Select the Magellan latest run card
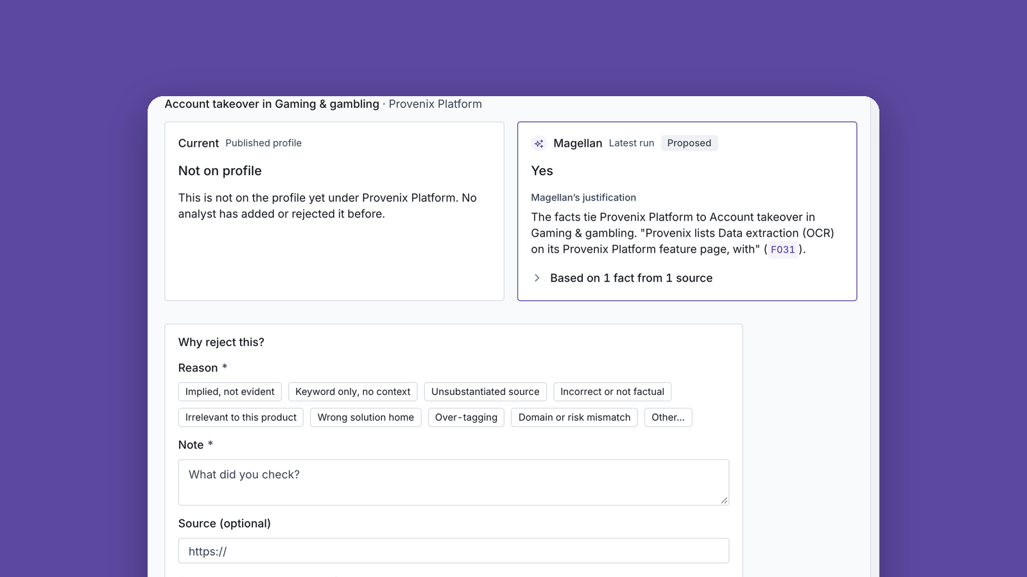Viewport: 1027px width, 577px height. [687, 212]
